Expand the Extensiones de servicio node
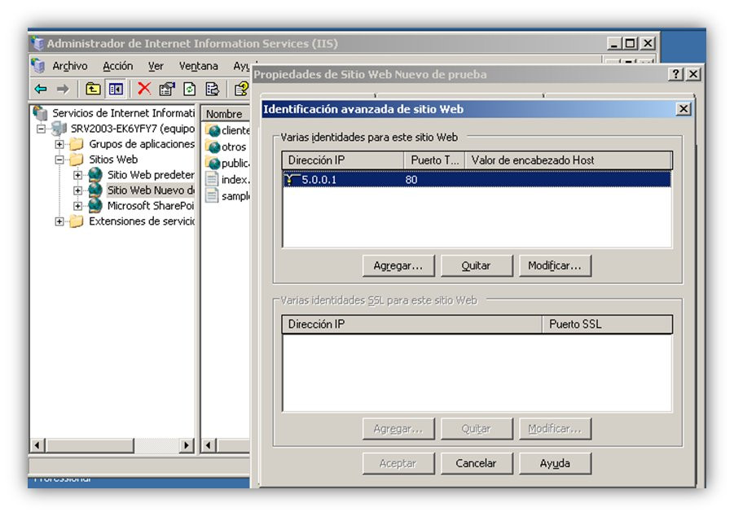Screen dimensions: 734x516 pos(59,221)
